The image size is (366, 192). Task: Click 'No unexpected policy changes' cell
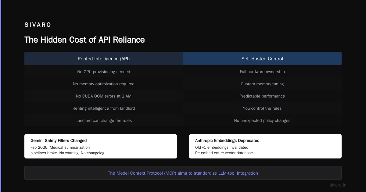262,120
